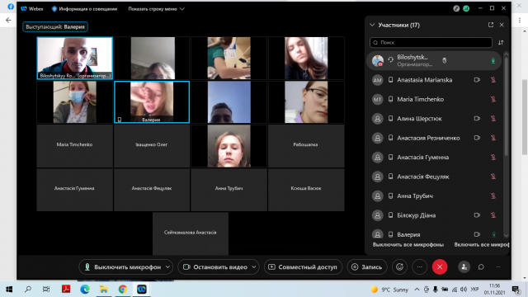528x297 pixels.
Task: End the meeting with red X button
Action: (x=440, y=267)
